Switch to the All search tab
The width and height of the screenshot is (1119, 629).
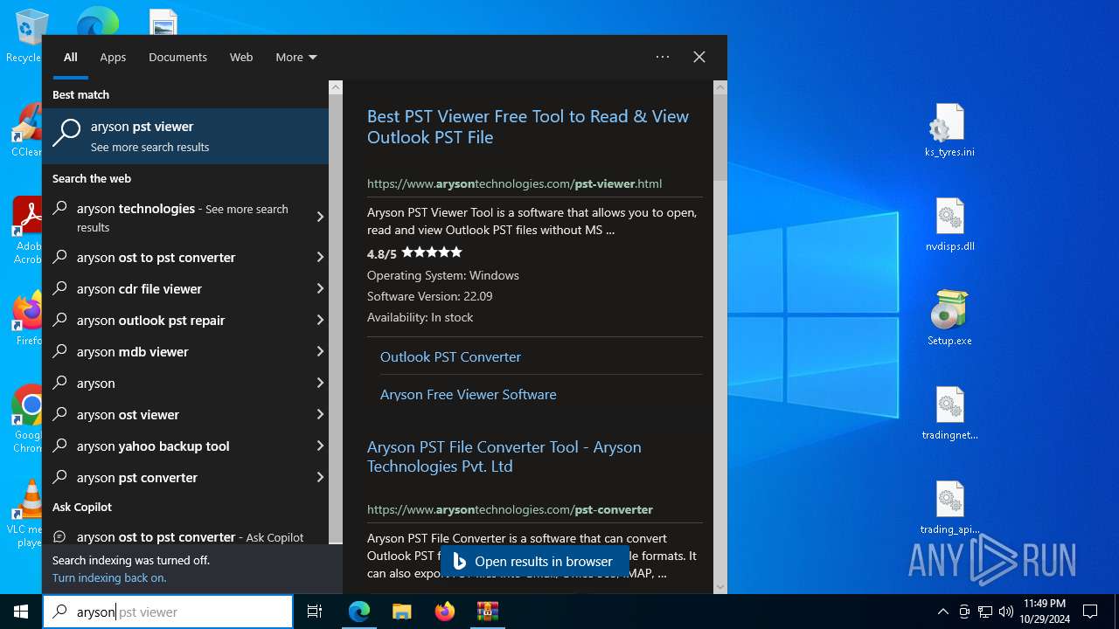pos(71,57)
